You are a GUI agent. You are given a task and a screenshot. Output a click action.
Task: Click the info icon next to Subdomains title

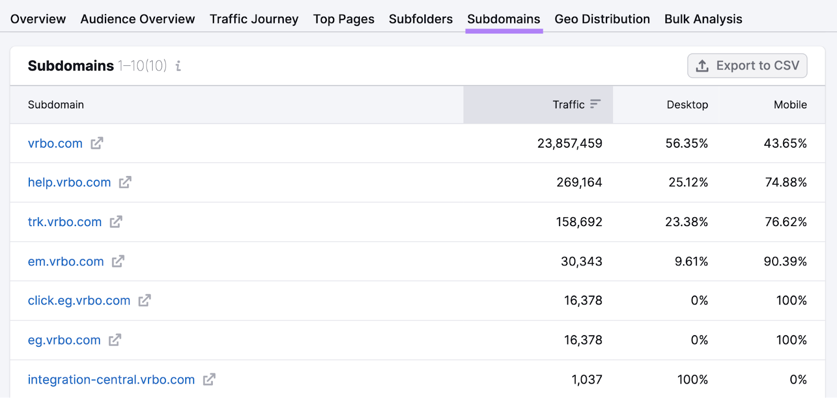(x=178, y=66)
